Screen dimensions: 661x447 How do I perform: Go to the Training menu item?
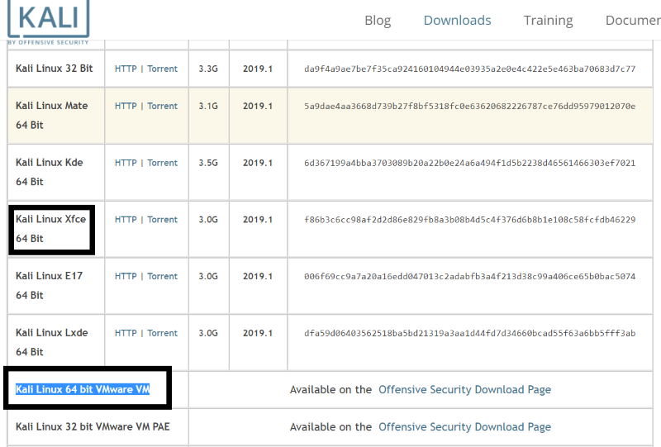(x=548, y=21)
